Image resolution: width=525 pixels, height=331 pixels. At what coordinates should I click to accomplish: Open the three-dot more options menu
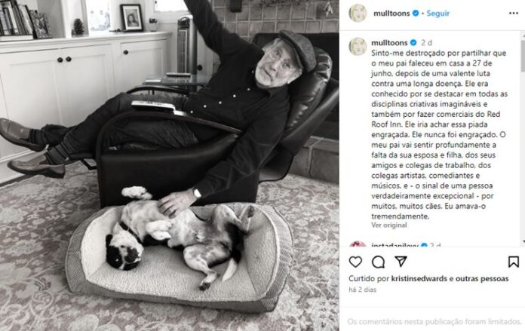(513, 13)
